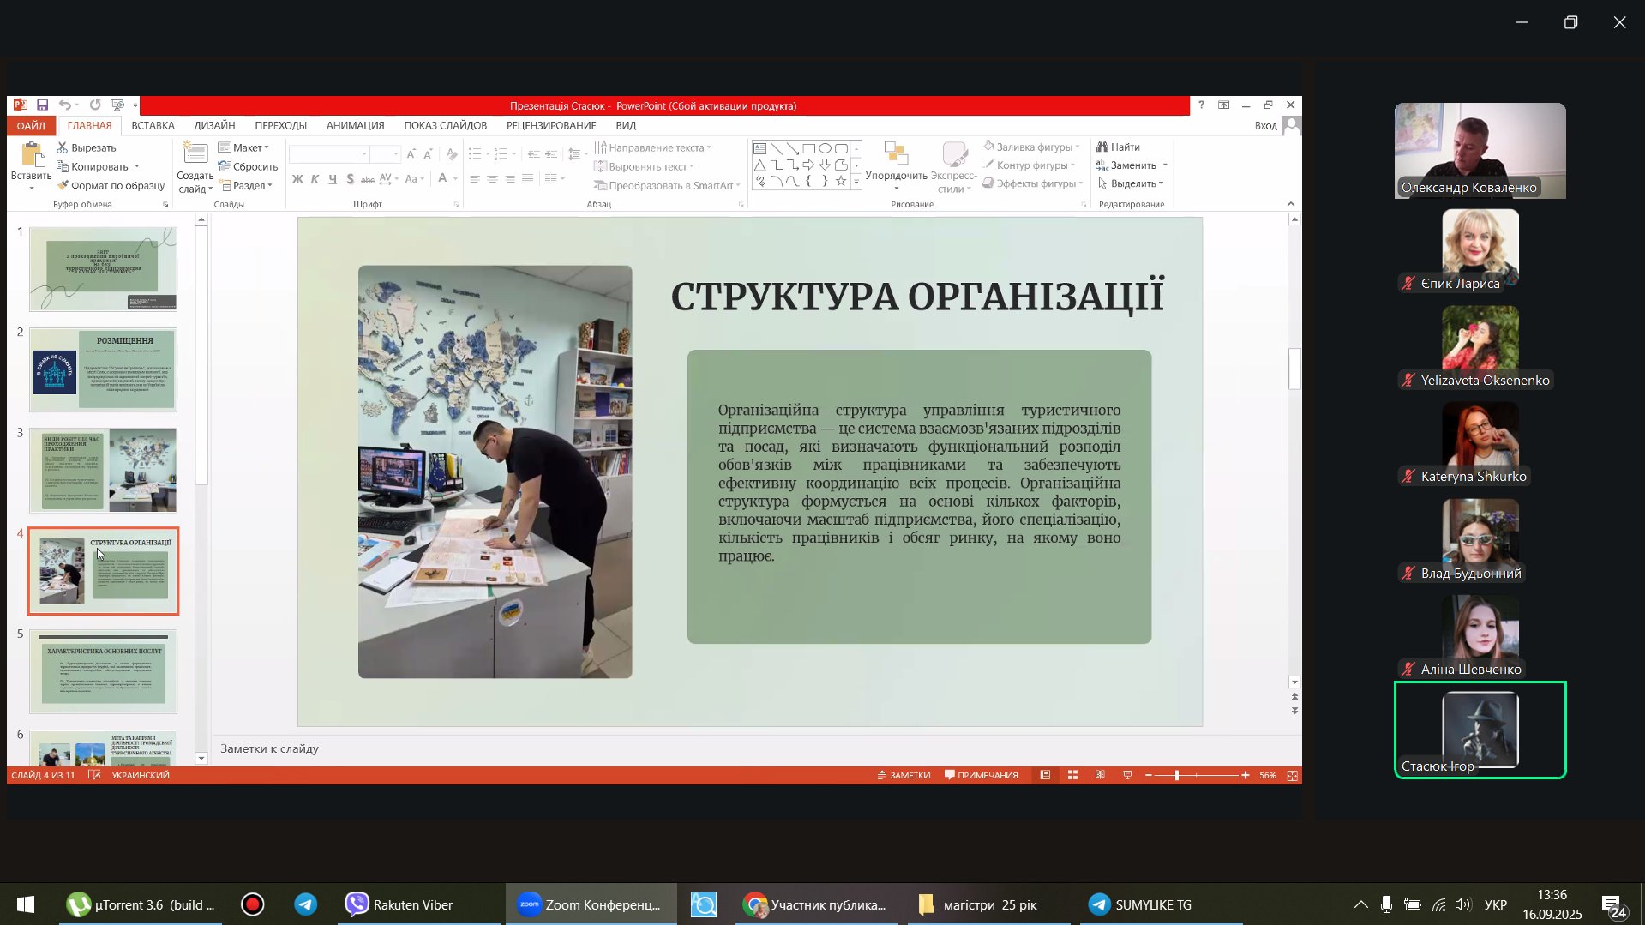The image size is (1645, 925).
Task: Select the star shape in shapes gallery
Action: pyautogui.click(x=840, y=181)
